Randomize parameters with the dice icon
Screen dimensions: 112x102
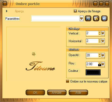96,18
